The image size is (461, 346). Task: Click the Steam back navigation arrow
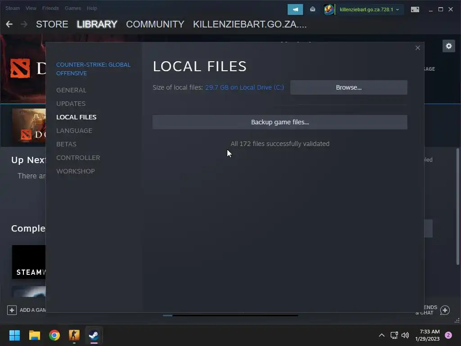(9, 24)
